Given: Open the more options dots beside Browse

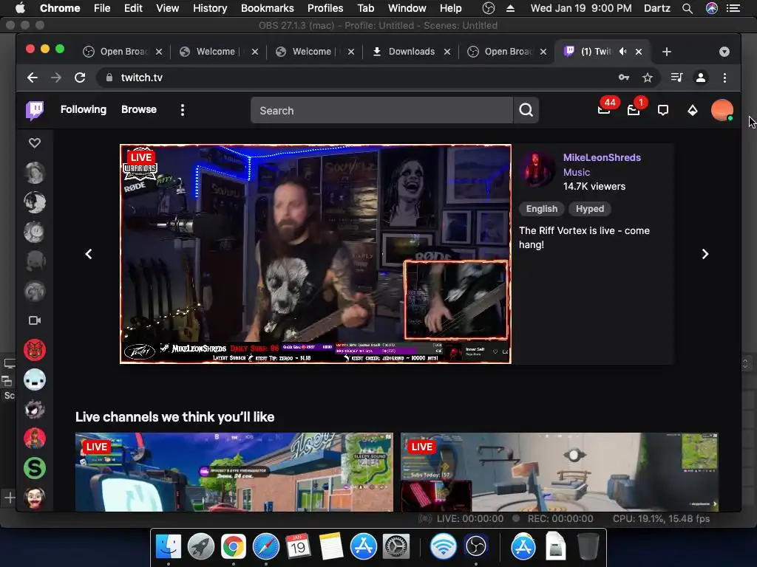Looking at the screenshot, I should tap(183, 110).
